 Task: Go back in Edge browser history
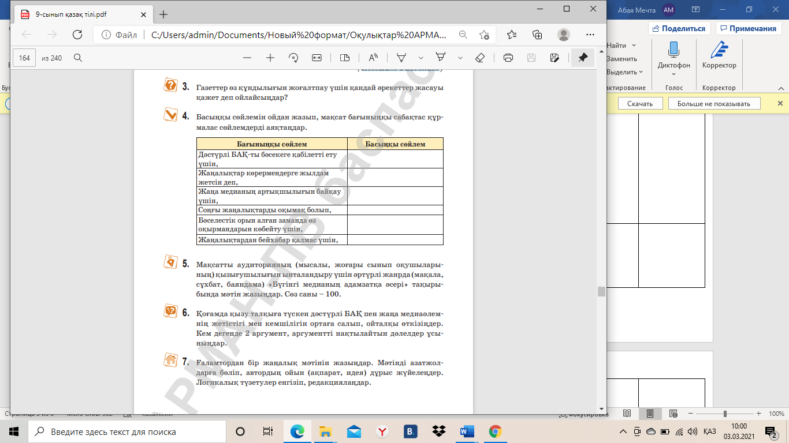point(27,35)
